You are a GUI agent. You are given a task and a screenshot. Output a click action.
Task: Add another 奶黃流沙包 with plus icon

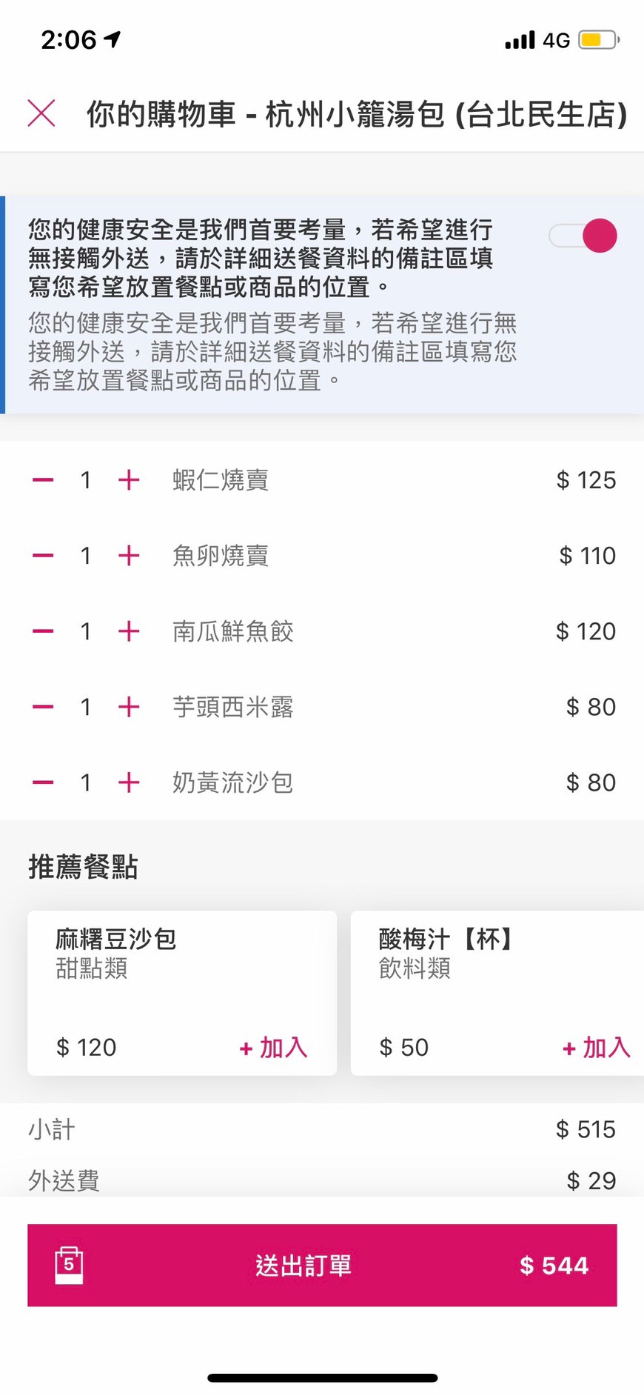(x=129, y=782)
